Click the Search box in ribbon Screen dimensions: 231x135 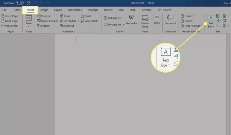coord(165,10)
